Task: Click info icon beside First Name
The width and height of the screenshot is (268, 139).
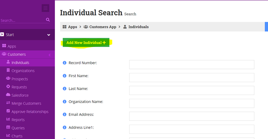Action: pyautogui.click(x=64, y=76)
